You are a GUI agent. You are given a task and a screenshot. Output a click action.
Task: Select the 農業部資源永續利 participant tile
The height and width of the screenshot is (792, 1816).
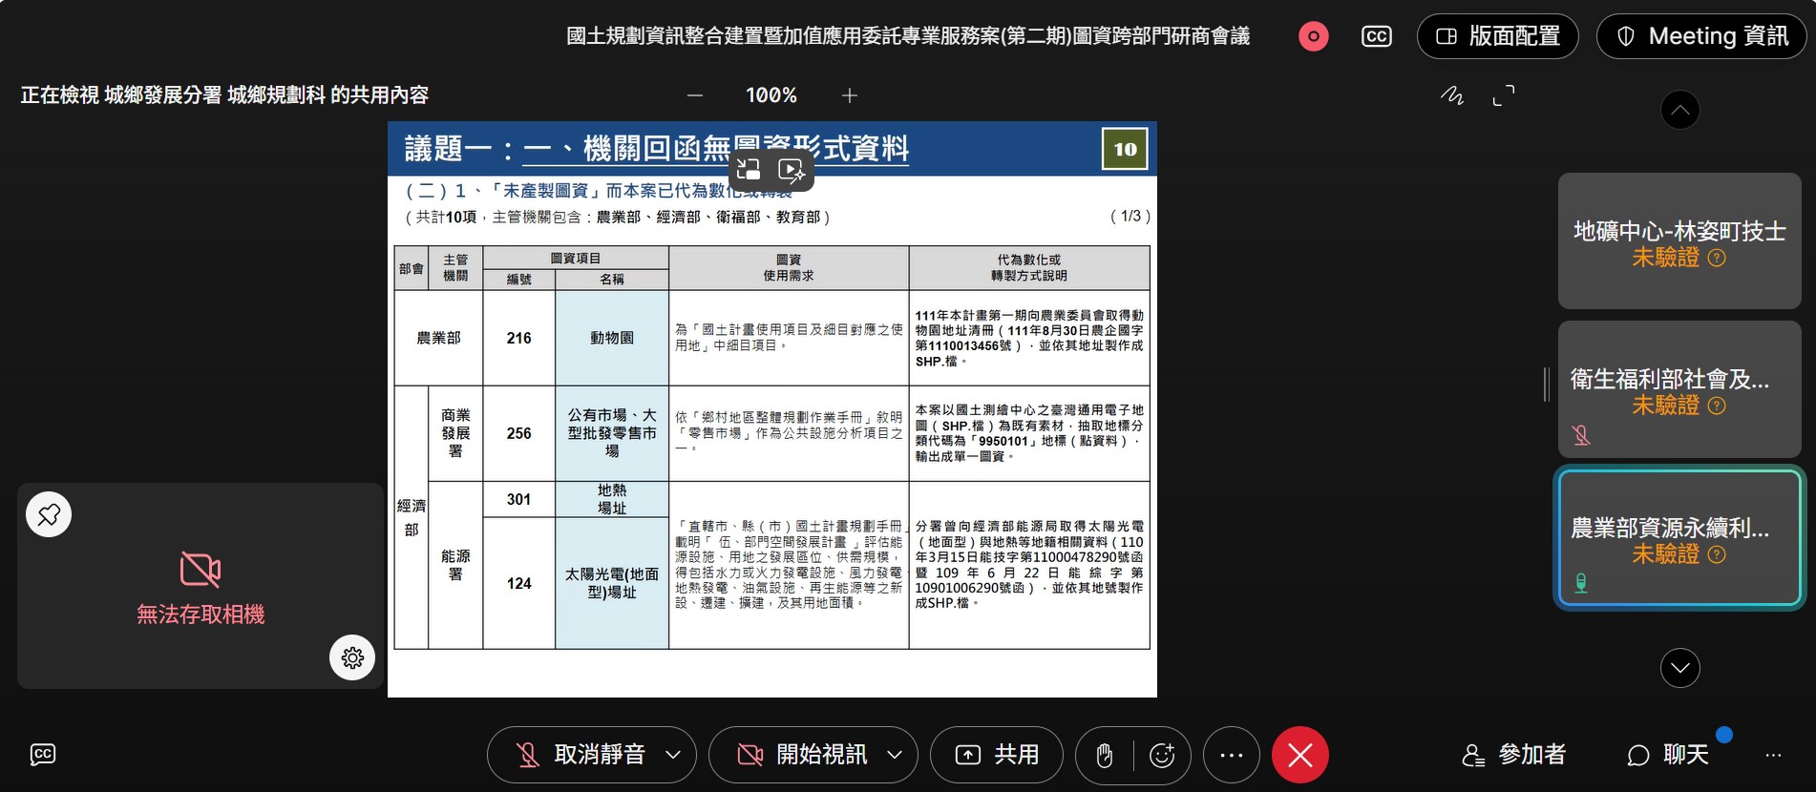click(x=1679, y=537)
